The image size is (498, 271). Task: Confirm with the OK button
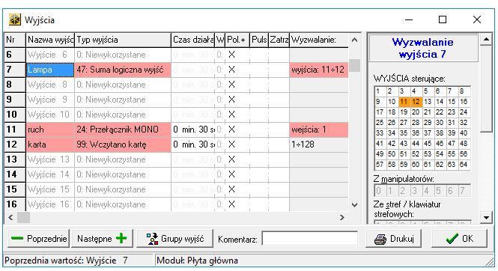click(x=459, y=239)
